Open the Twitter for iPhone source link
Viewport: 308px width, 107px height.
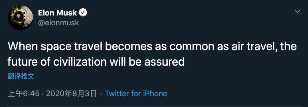point(136,93)
